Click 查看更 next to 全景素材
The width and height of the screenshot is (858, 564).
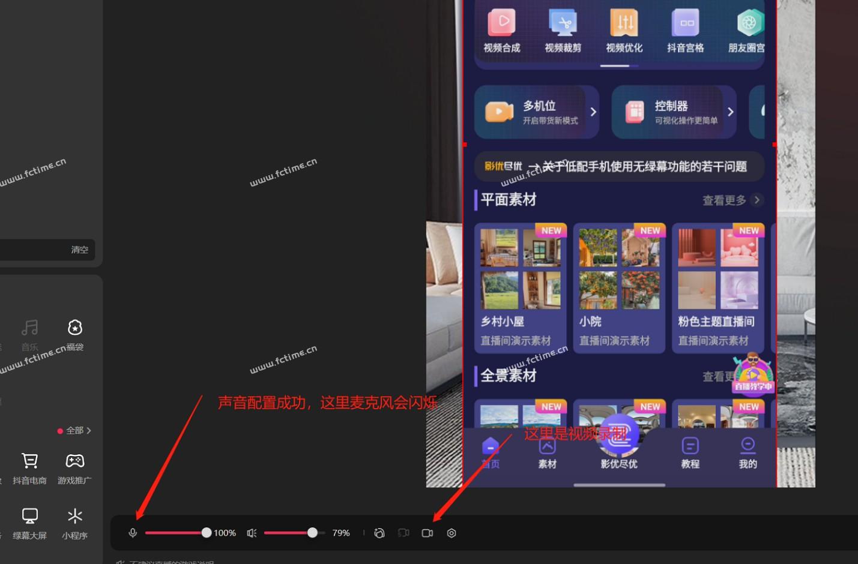(718, 377)
